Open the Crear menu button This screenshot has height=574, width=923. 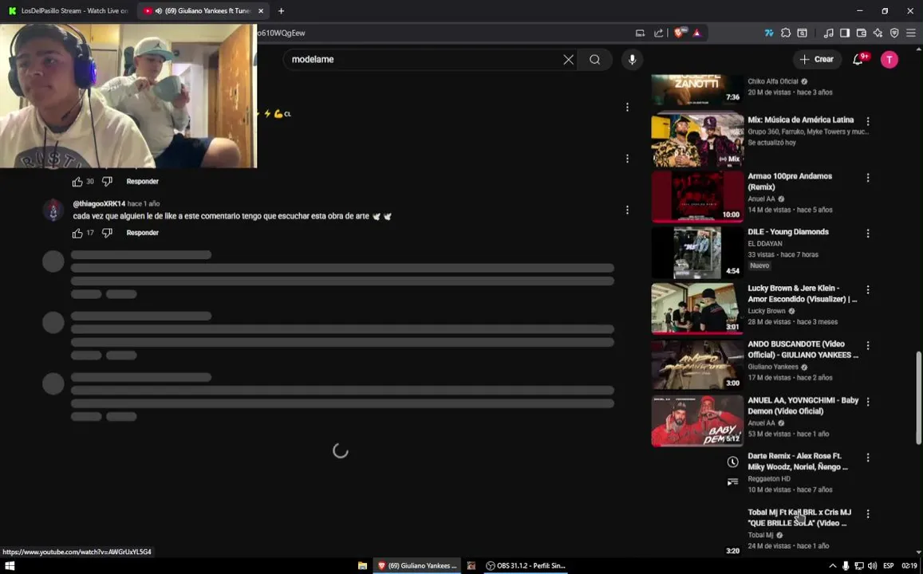(x=816, y=60)
